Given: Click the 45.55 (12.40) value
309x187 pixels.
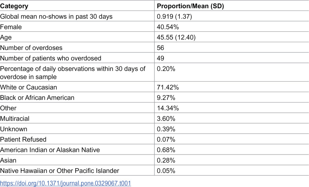Looking at the screenshot, I should coord(176,37).
